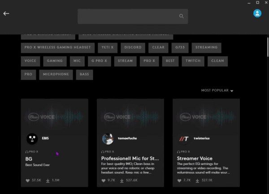Select the PRO X tag chip
269x194 pixels.
coord(149,61)
